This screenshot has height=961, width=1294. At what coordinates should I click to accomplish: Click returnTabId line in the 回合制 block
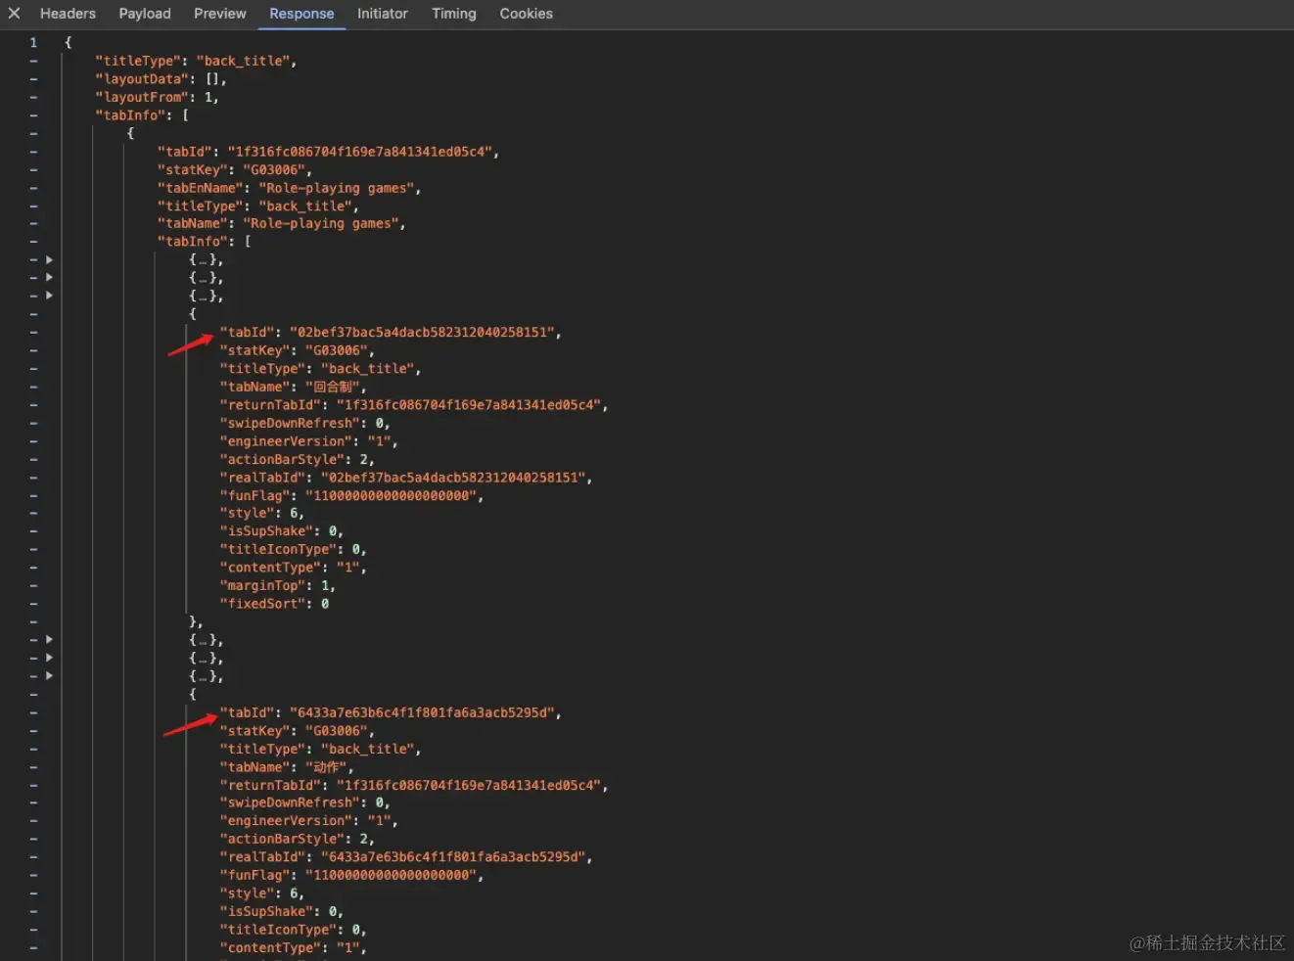pyautogui.click(x=414, y=405)
